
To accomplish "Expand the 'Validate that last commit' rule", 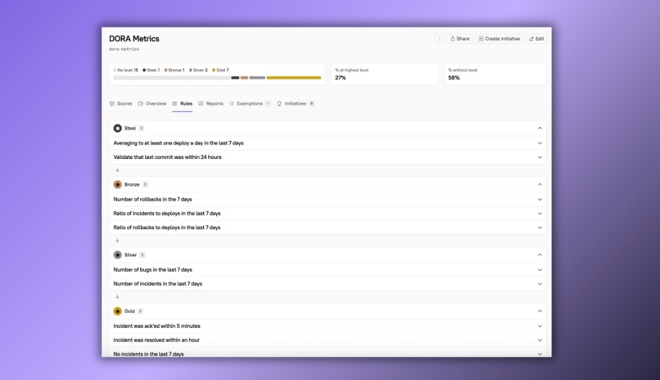I will pyautogui.click(x=539, y=157).
